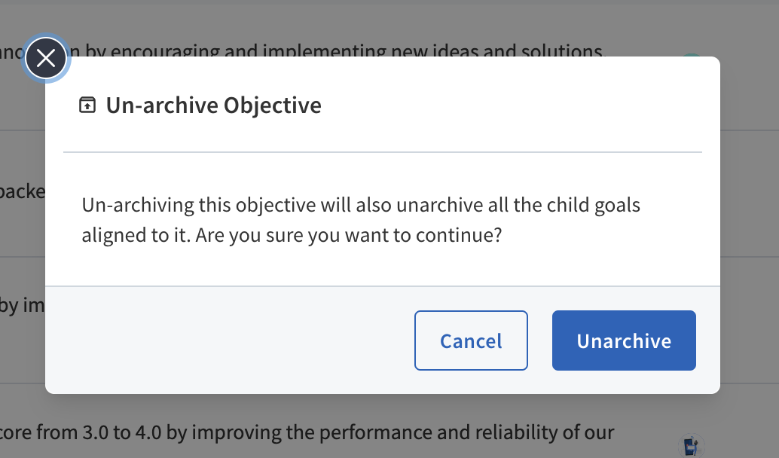
Task: Click the teal avatar on the new ideas row
Action: tap(690, 57)
